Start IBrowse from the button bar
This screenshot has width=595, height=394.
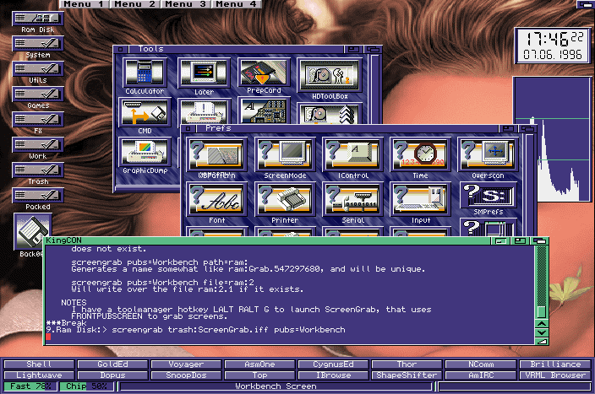[x=334, y=375]
